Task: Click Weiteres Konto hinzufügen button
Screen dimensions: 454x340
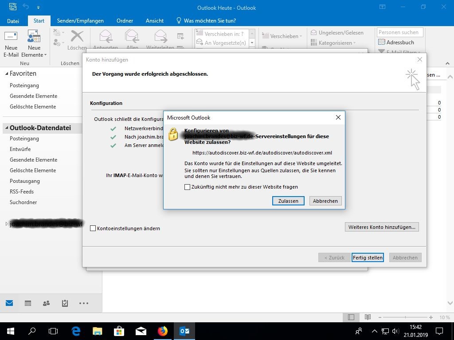Action: [x=382, y=227]
